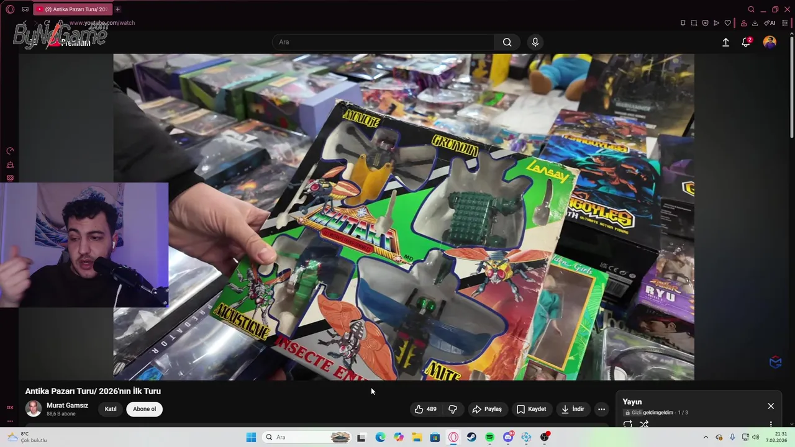This screenshot has width=795, height=447.
Task: Open Task View on the taskbar
Action: coord(361,437)
